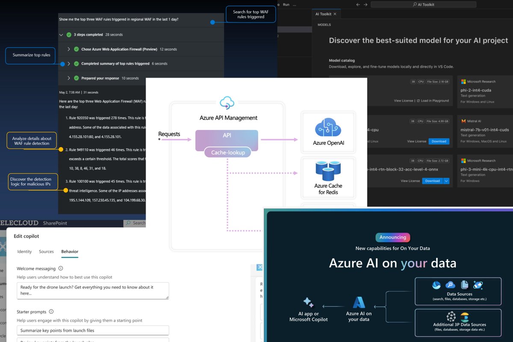The height and width of the screenshot is (342, 513).
Task: Click the search-cloud Data Sources icon
Action: [x=450, y=285]
